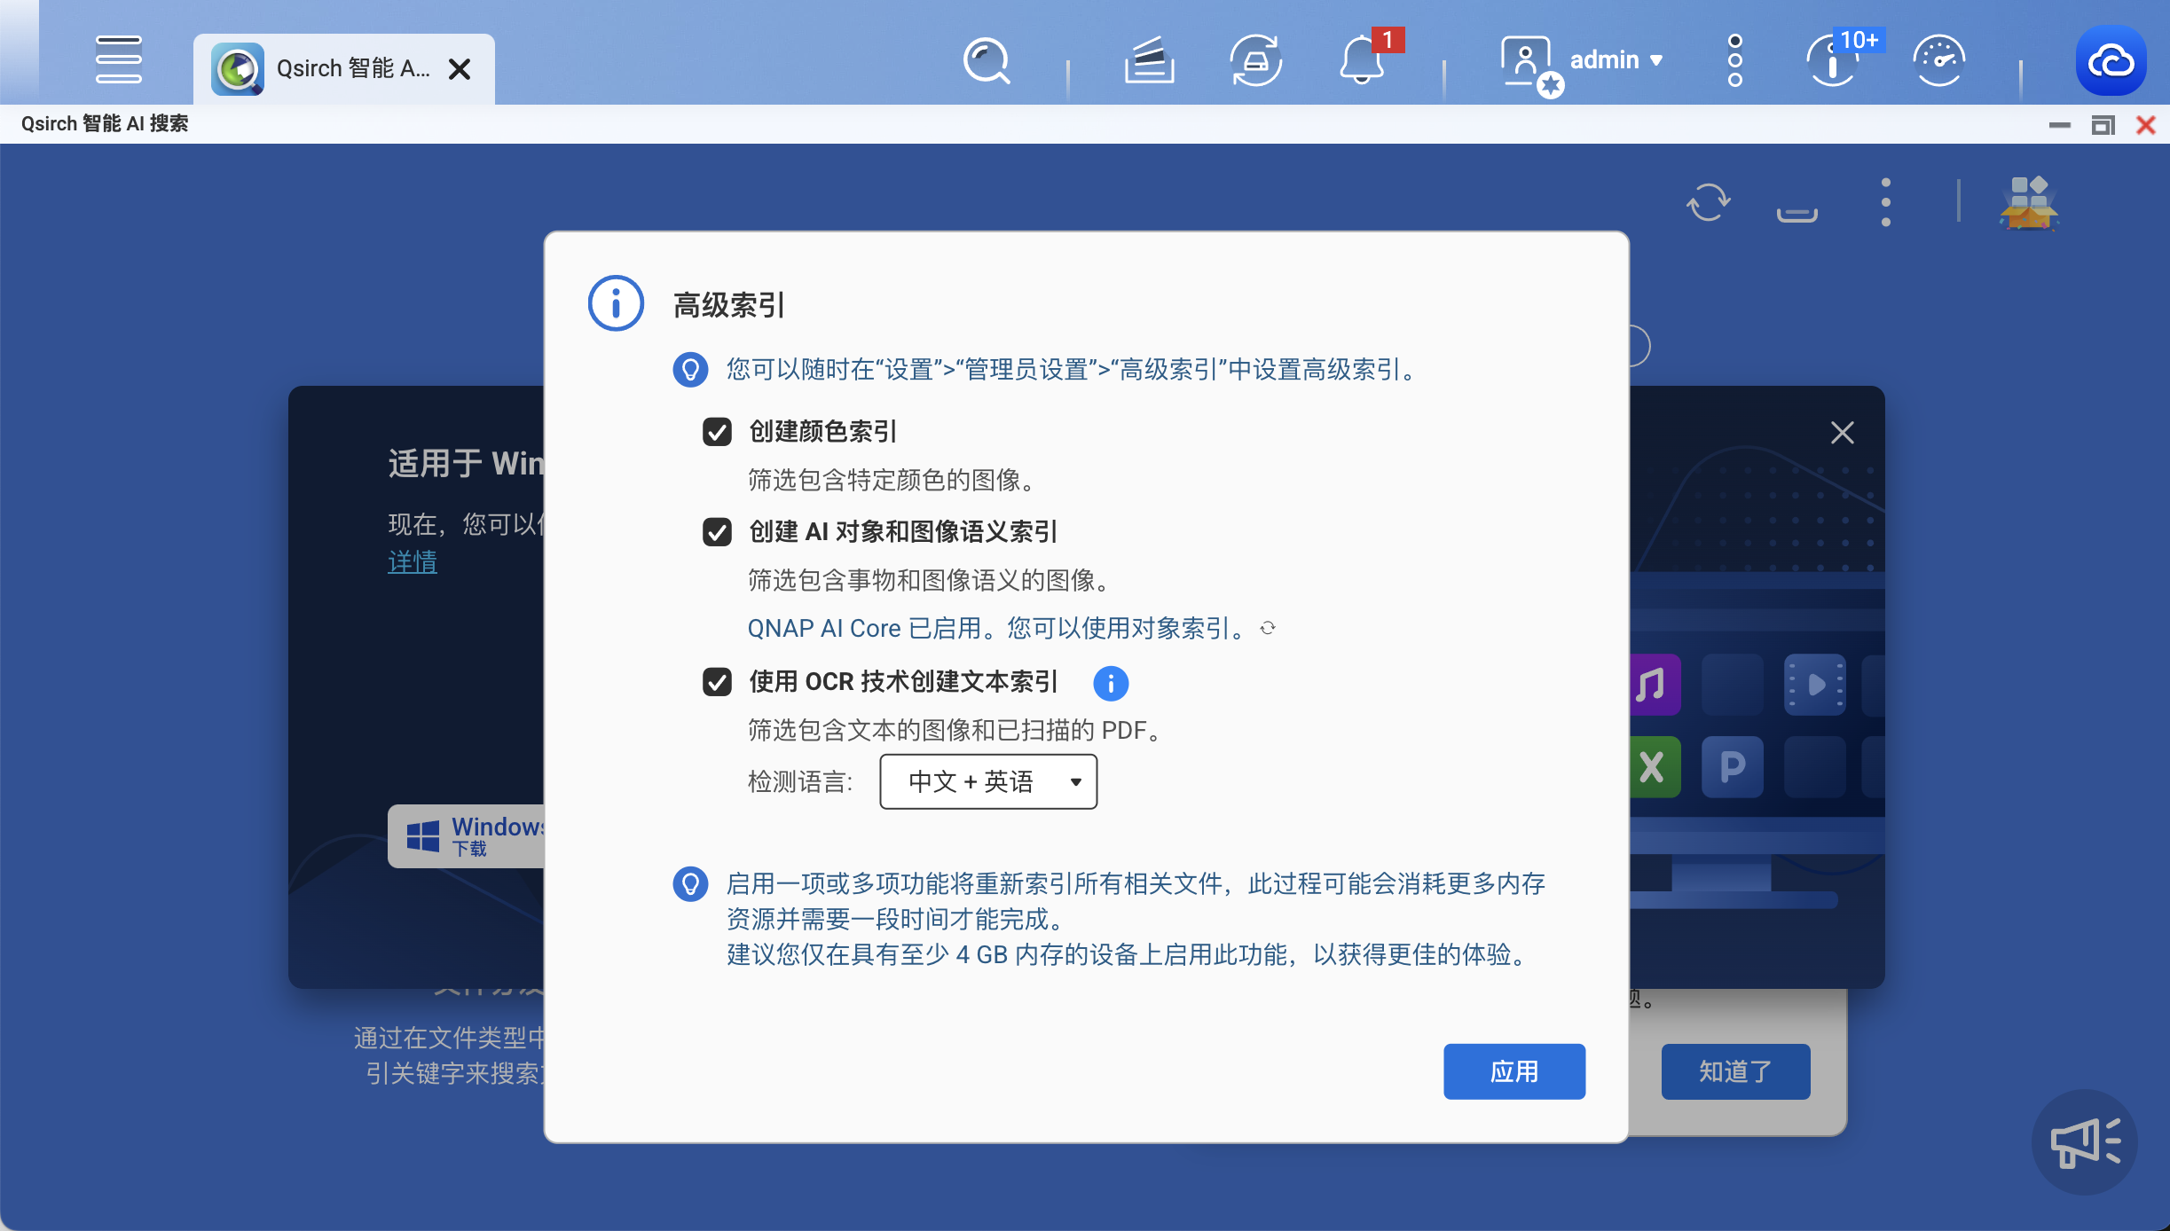Click the video film play icon

tap(1815, 685)
